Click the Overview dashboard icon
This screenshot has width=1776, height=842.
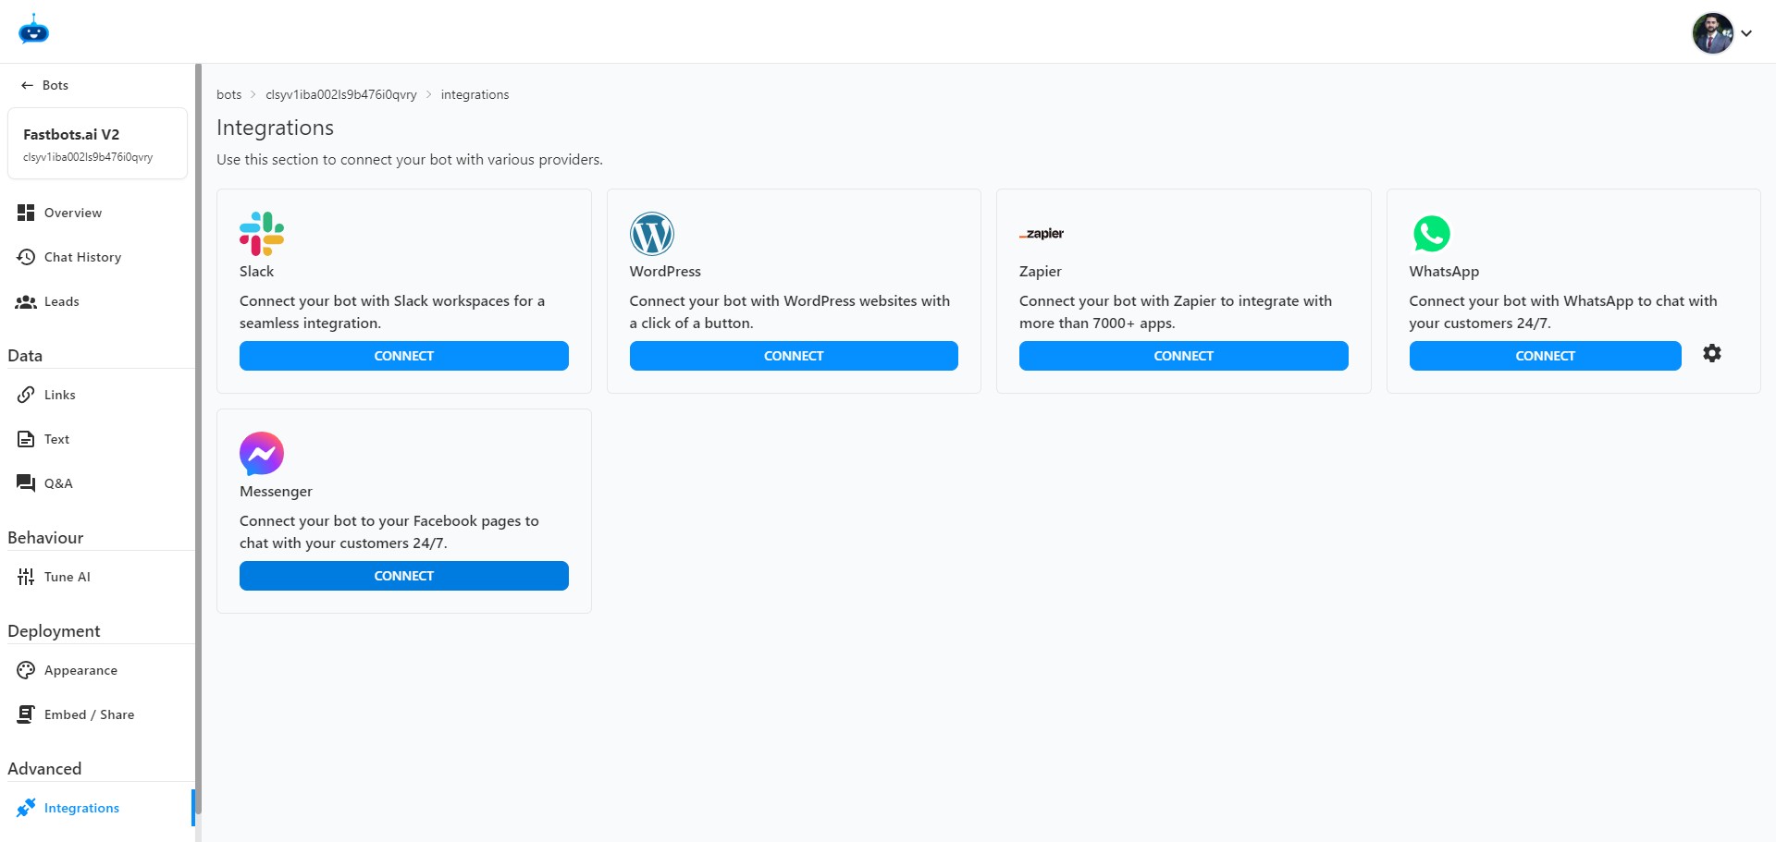pyautogui.click(x=26, y=213)
